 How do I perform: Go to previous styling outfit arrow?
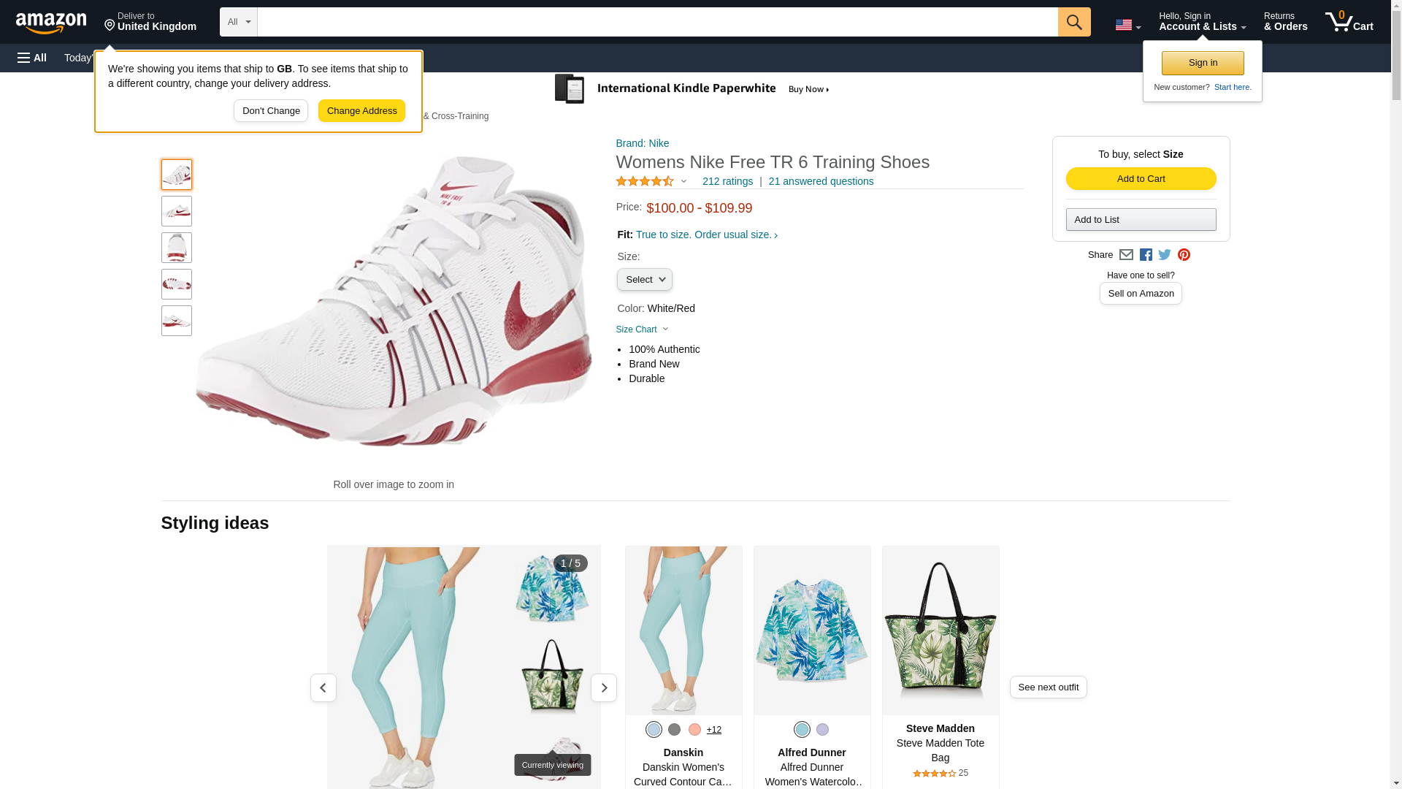click(x=323, y=687)
